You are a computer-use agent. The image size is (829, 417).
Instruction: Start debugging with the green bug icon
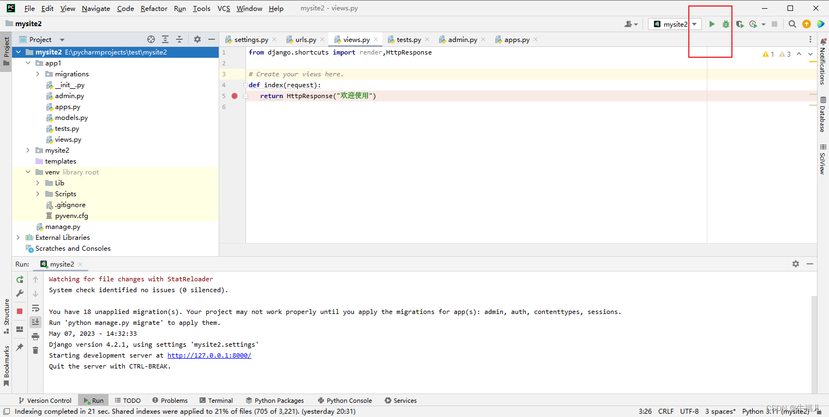click(726, 24)
